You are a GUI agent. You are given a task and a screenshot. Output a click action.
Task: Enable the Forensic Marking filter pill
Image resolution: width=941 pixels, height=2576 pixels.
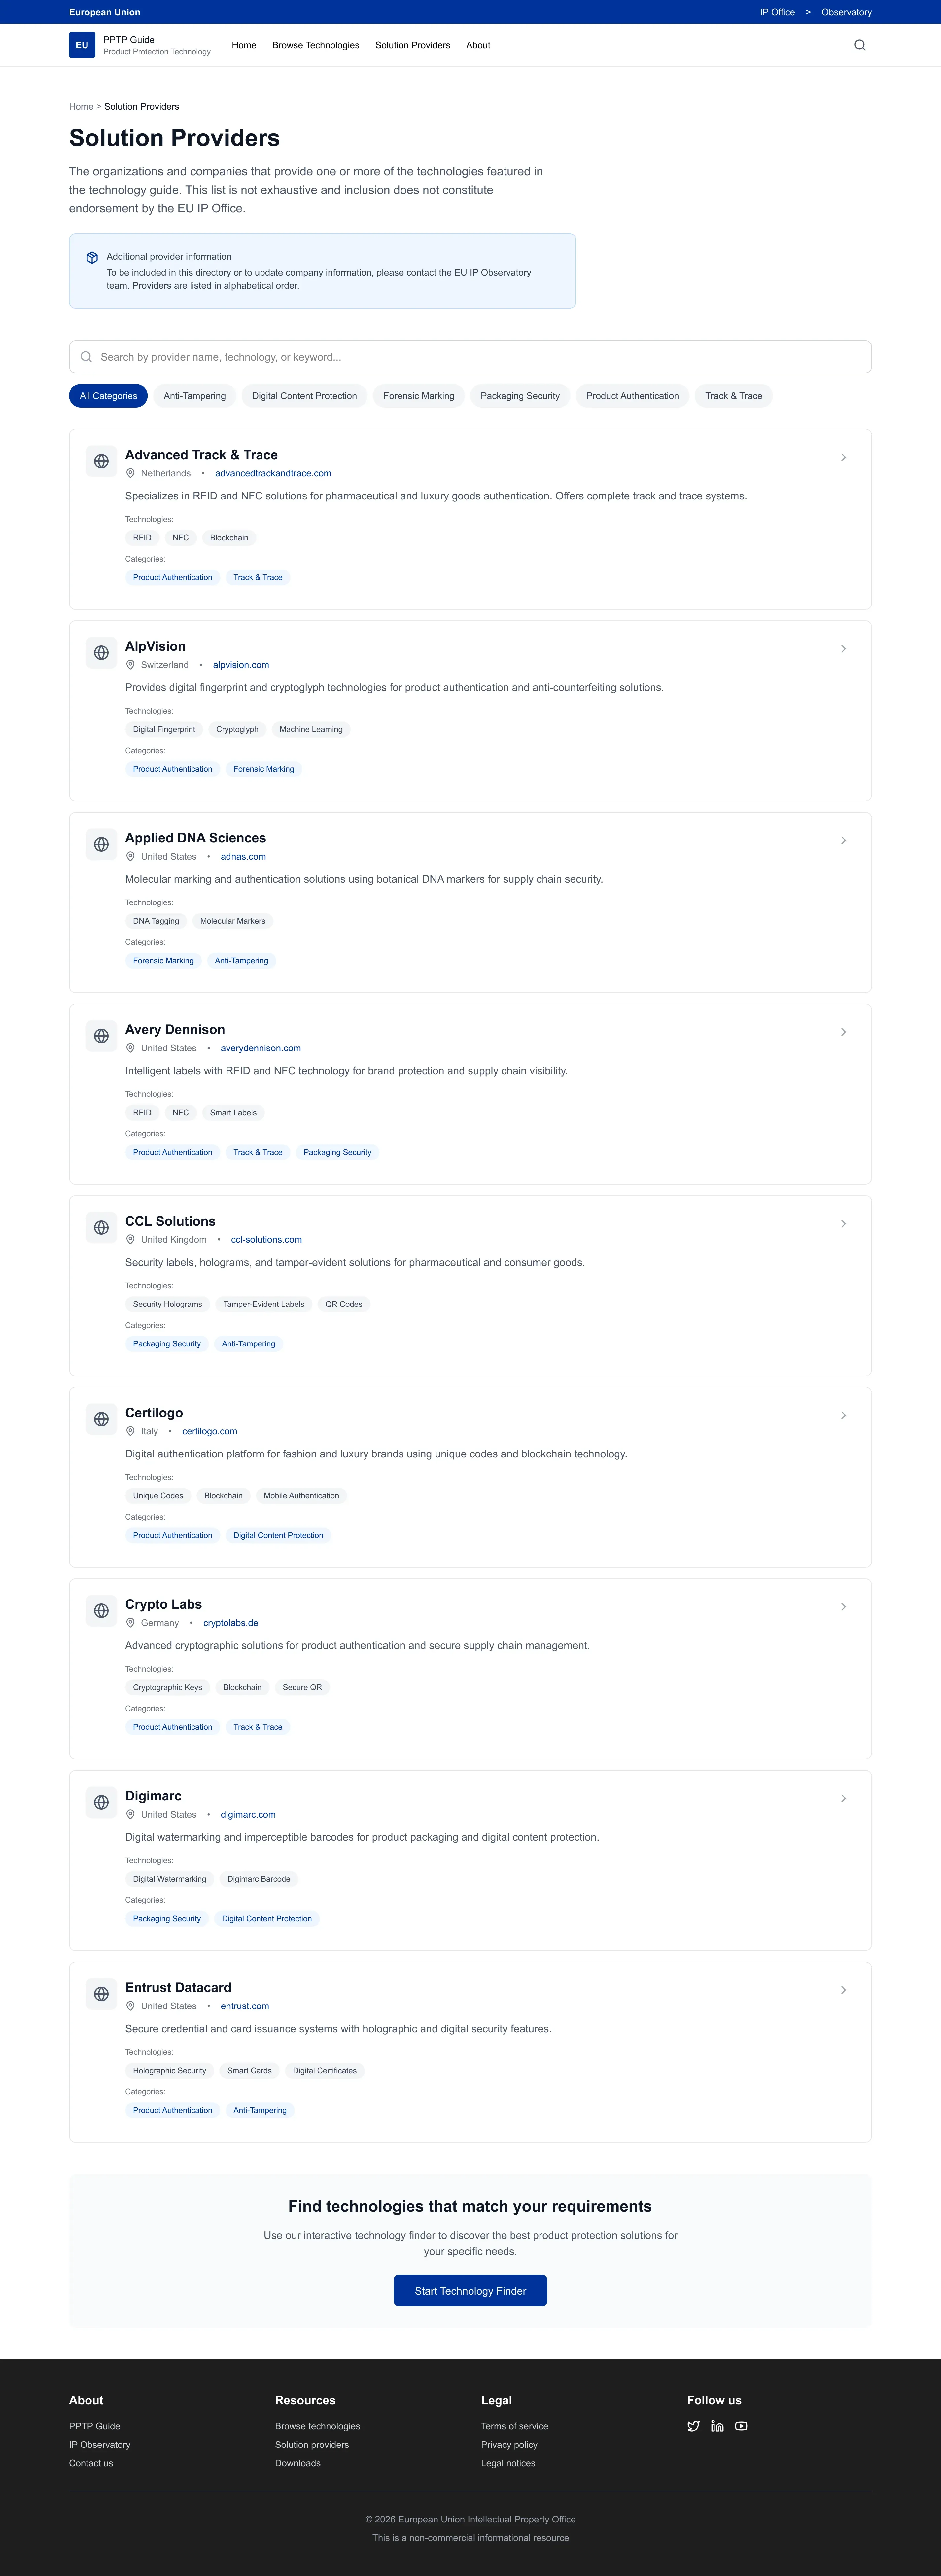pyautogui.click(x=419, y=395)
